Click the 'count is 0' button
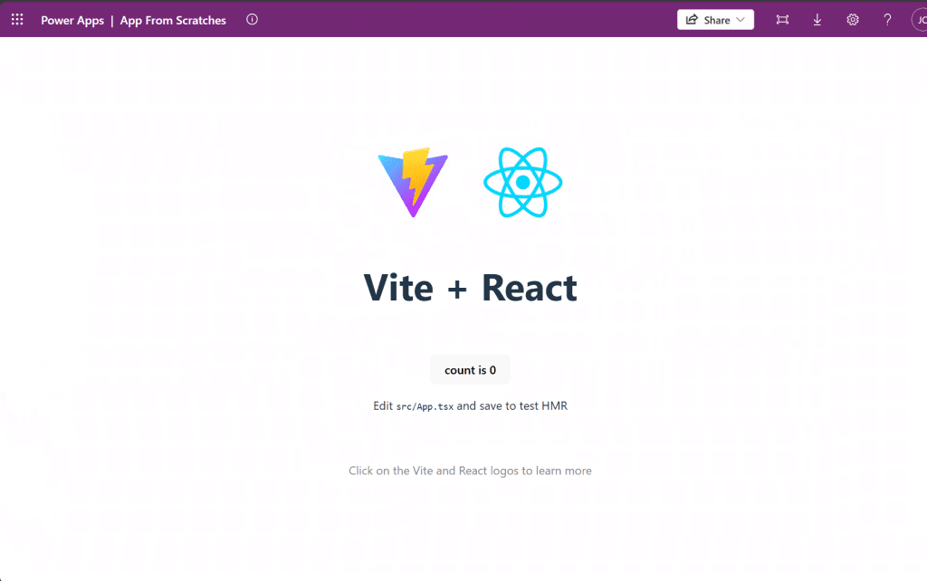The width and height of the screenshot is (927, 581). coord(470,370)
